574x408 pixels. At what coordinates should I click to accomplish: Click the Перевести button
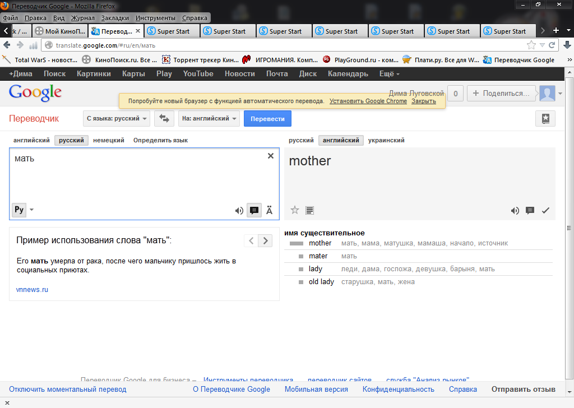[x=267, y=119]
